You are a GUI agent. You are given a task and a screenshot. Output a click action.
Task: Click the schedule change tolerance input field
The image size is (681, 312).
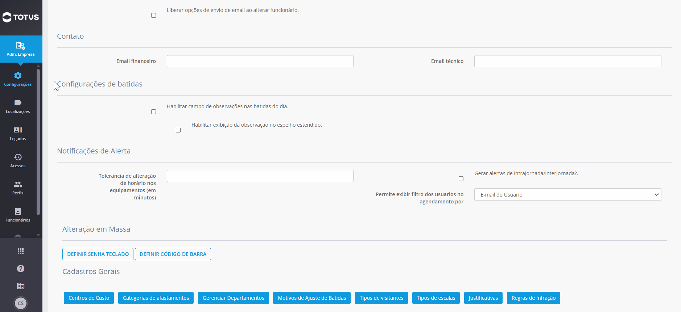pos(260,176)
